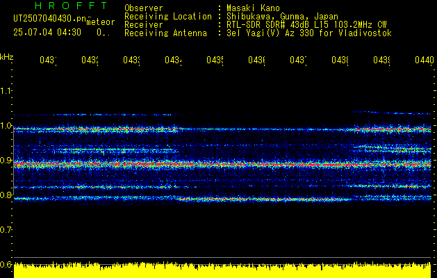Image resolution: width=437 pixels, height=278 pixels.
Task: Click the 0437 time marker
Action: 298,60
